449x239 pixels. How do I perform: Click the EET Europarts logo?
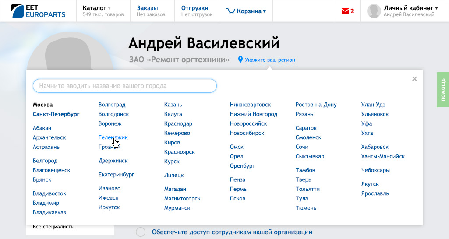coord(38,11)
